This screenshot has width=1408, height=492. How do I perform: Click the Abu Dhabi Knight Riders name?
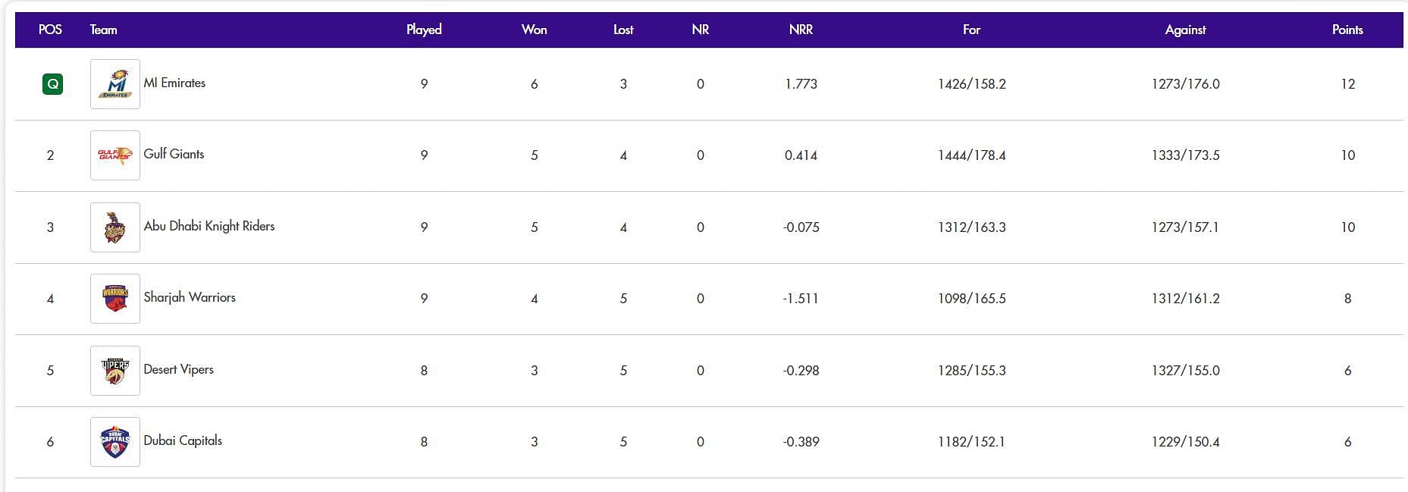click(x=209, y=226)
